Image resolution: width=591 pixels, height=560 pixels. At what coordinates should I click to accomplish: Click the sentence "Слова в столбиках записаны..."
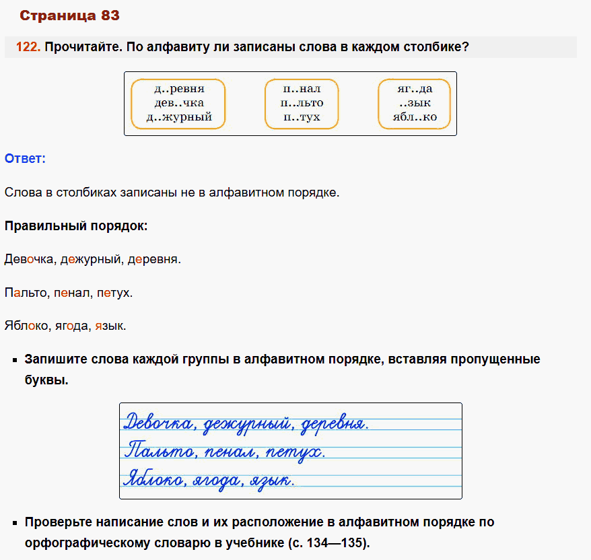(172, 192)
